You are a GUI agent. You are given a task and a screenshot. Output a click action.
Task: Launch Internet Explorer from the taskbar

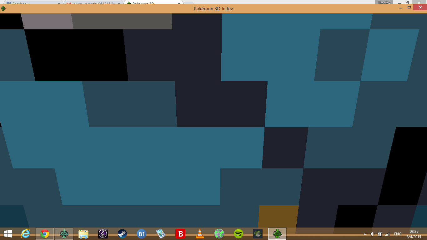25,233
